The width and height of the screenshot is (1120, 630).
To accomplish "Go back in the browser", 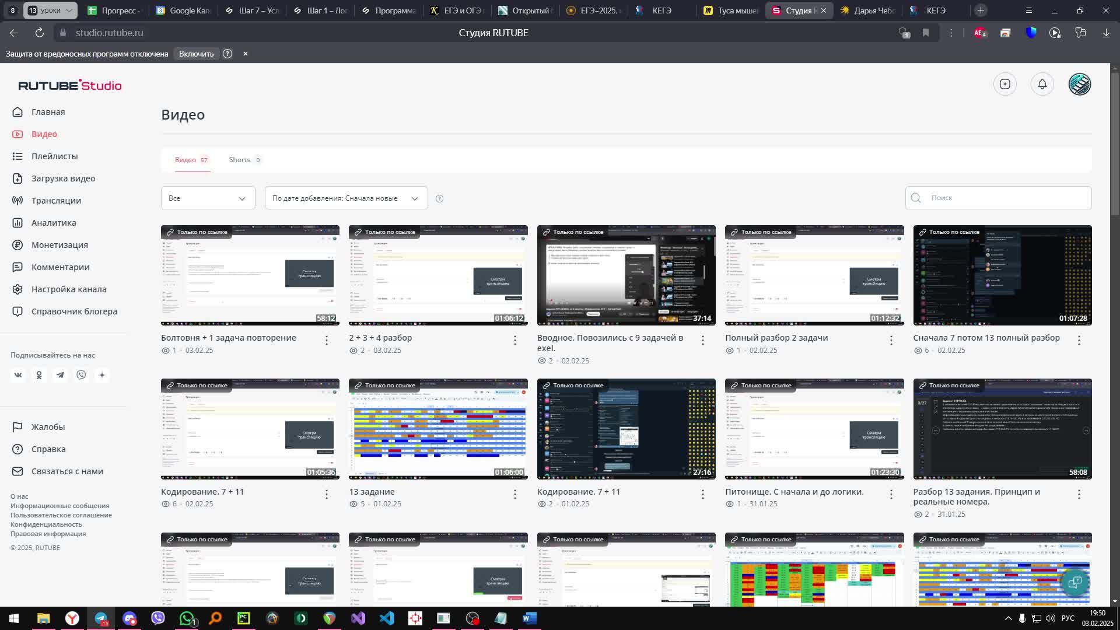I will (14, 33).
